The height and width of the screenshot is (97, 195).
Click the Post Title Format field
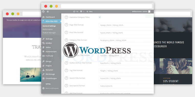click(x=126, y=33)
